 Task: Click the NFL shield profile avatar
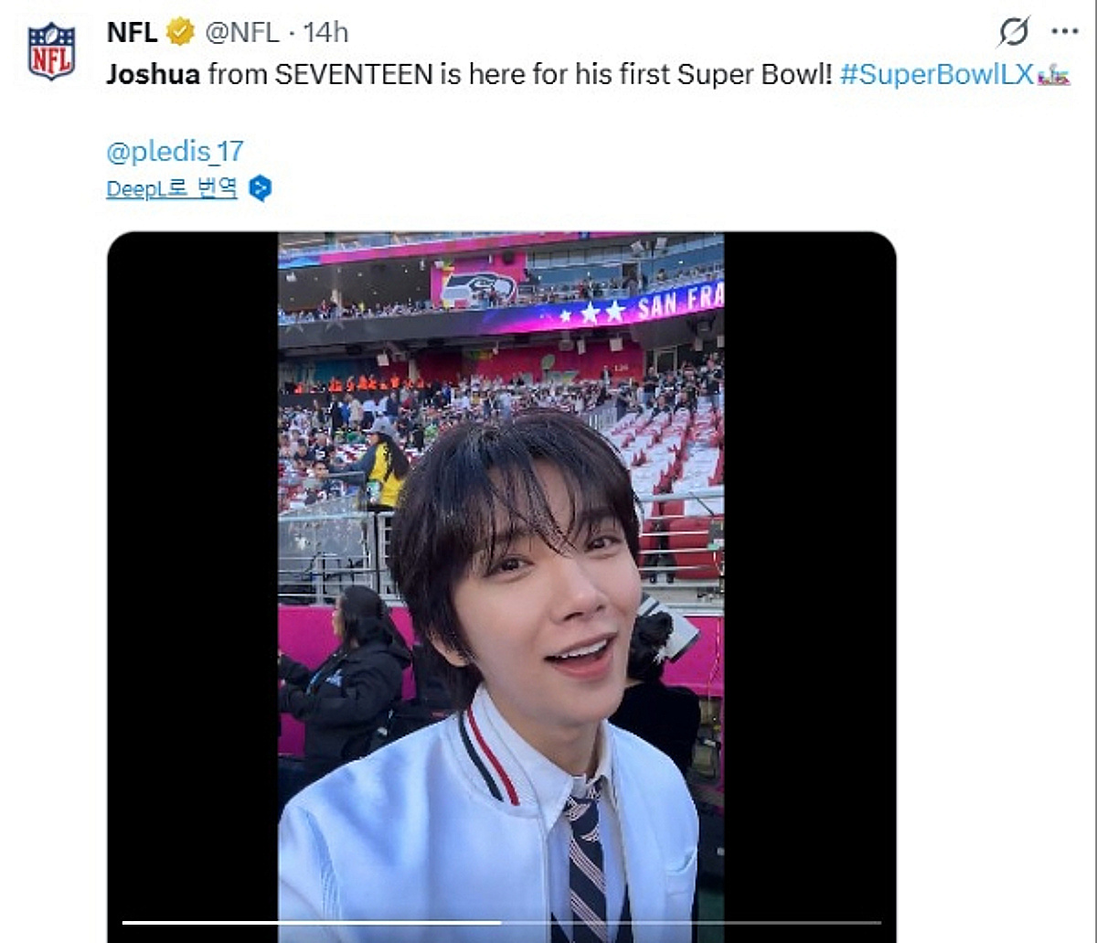51,52
